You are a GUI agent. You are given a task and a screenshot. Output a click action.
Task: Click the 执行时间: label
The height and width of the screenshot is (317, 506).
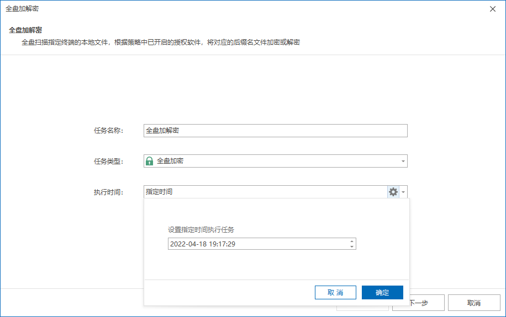(x=108, y=192)
